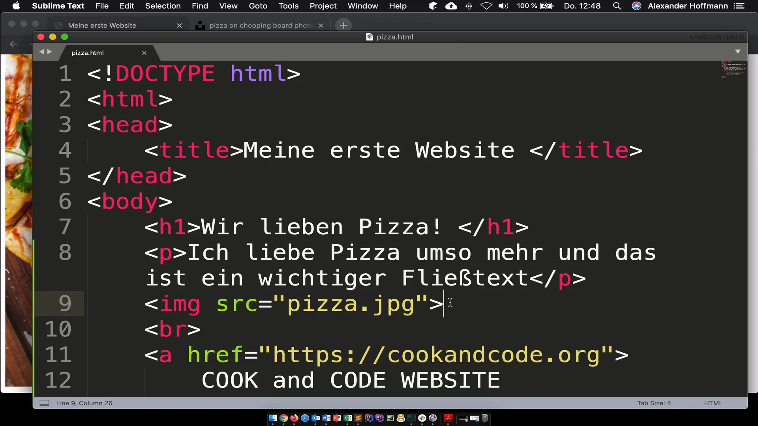
Task: Open the Wi-Fi menu to toggle wireless
Action: pos(486,6)
